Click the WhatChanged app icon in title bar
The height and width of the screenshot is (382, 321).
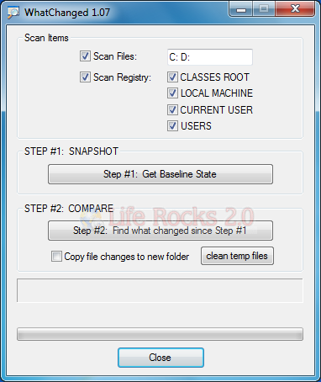(x=13, y=13)
